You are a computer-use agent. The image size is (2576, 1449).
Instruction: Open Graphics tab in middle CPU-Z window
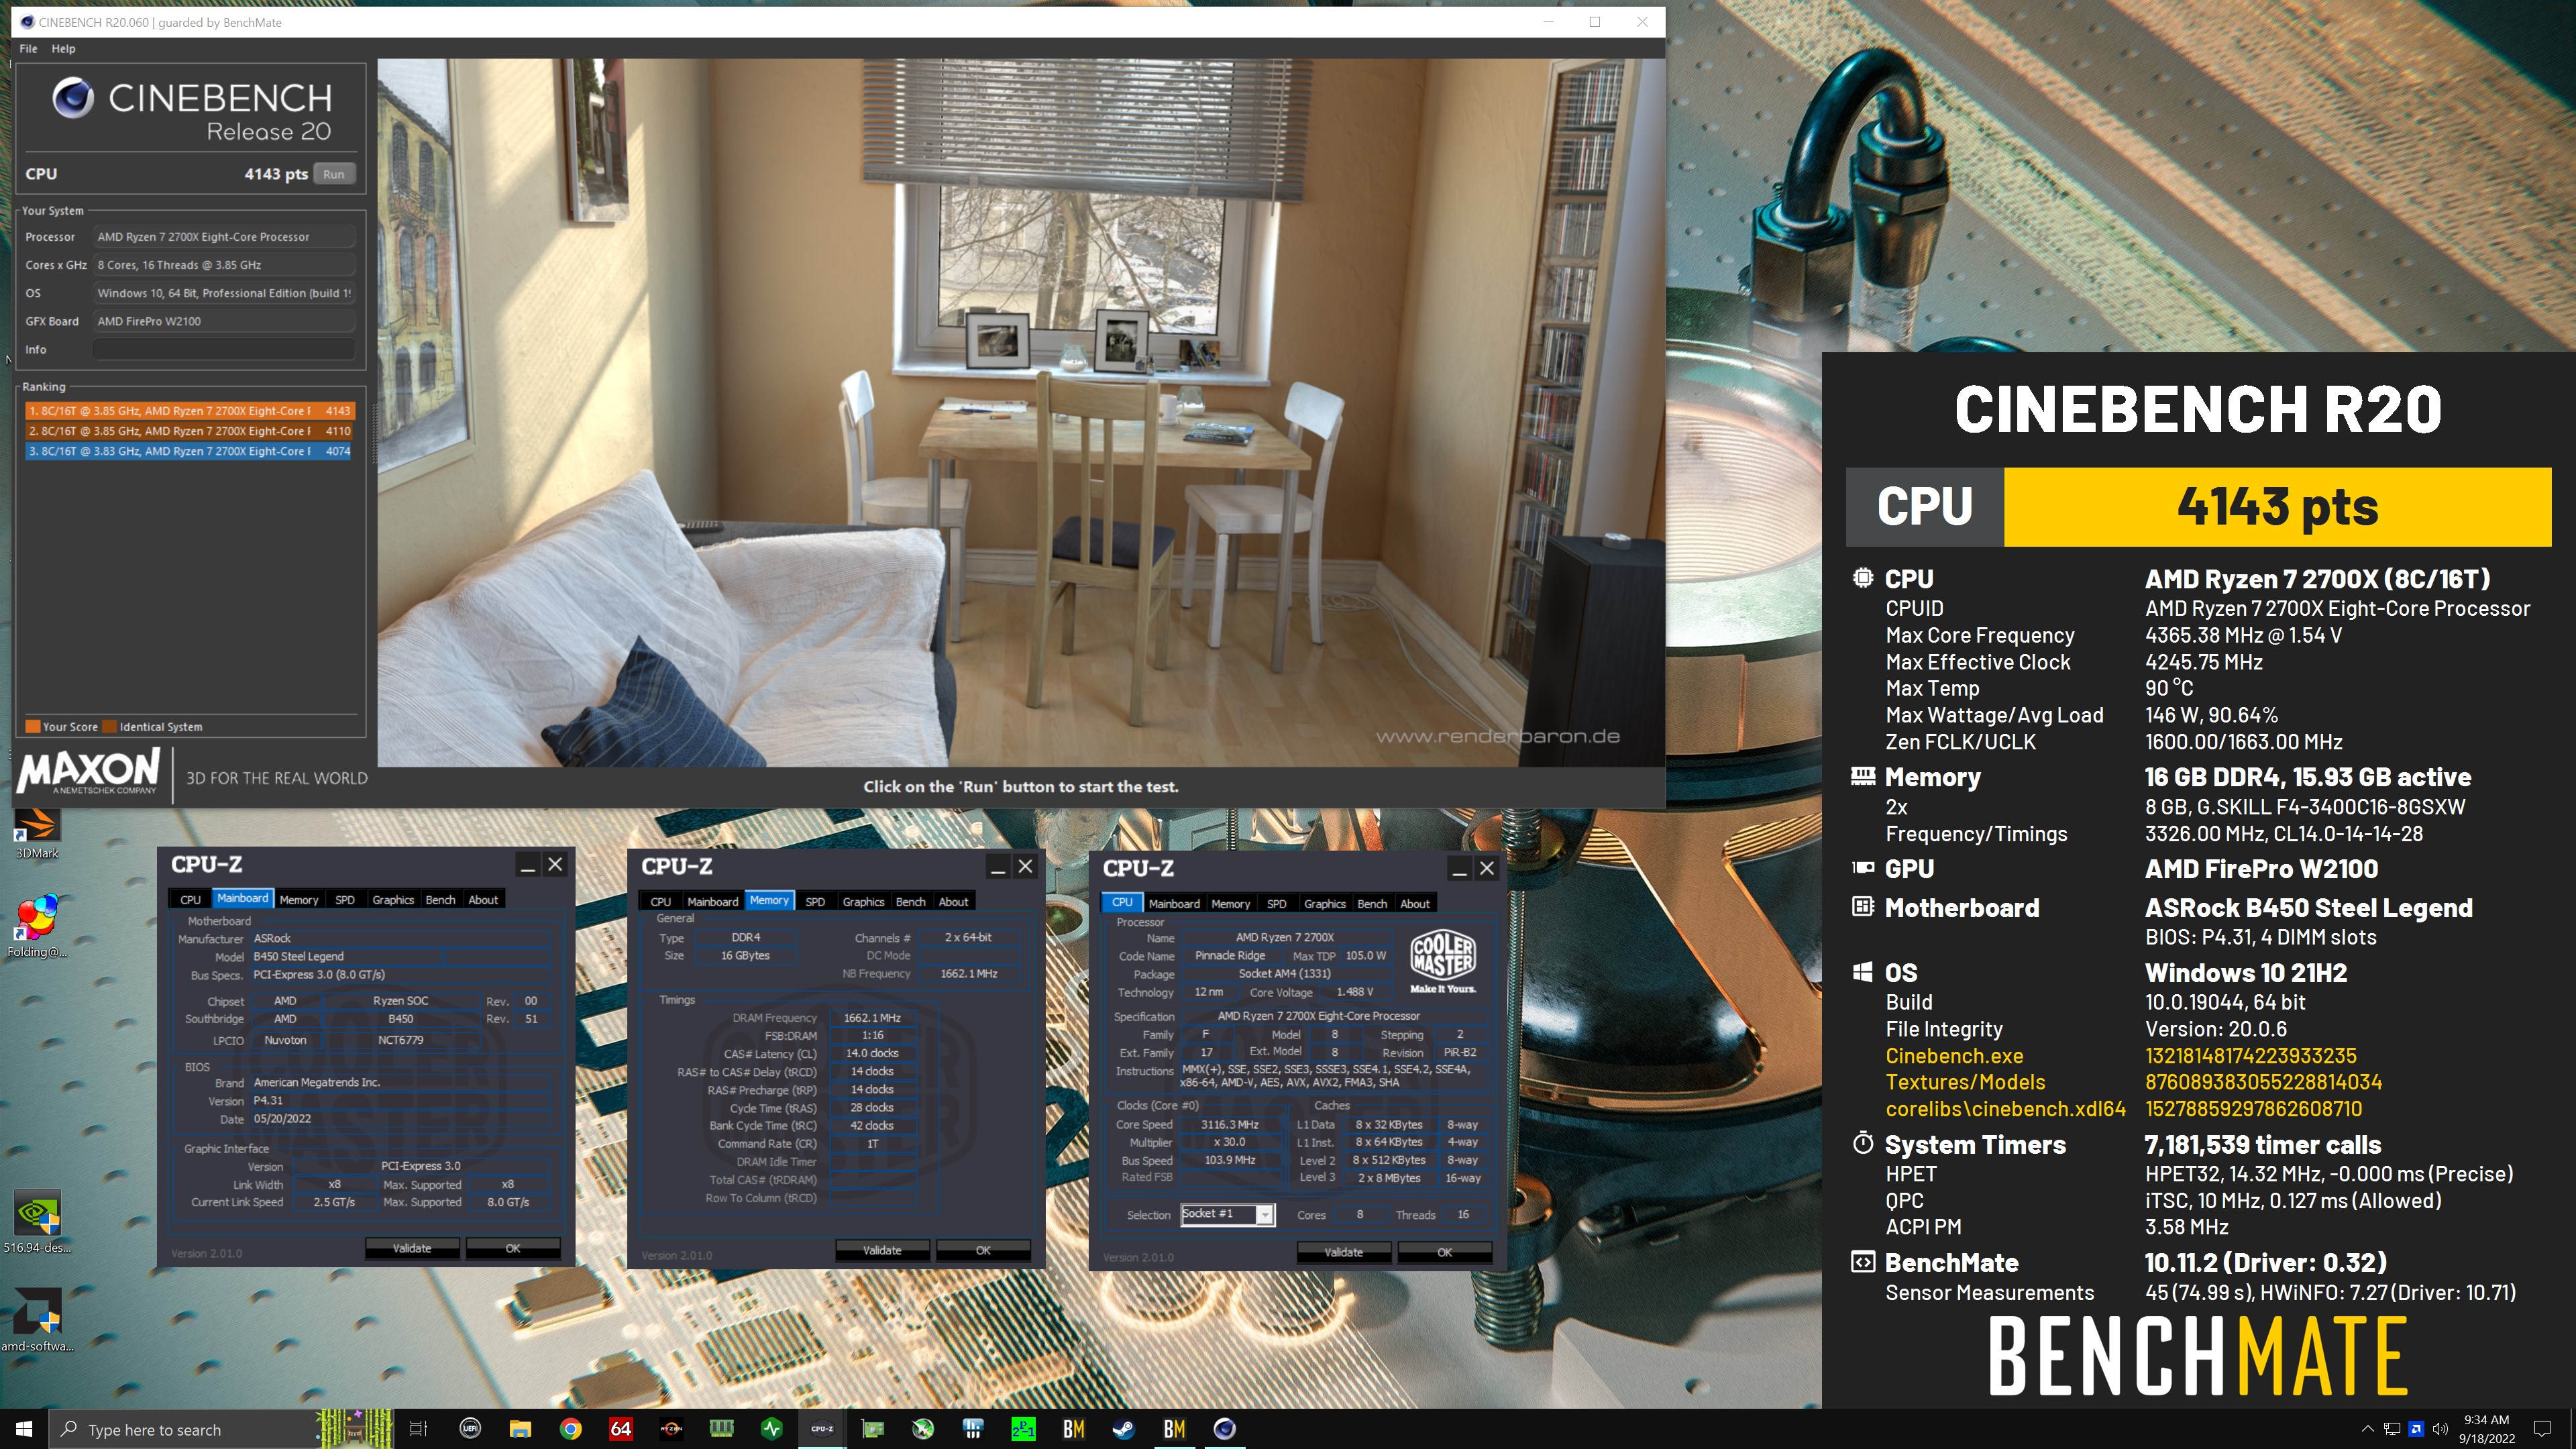click(x=863, y=901)
